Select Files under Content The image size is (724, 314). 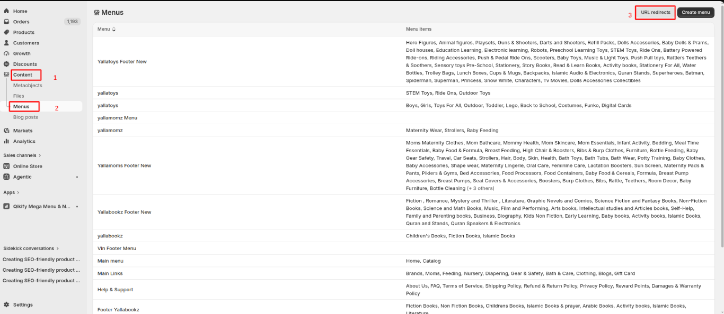click(19, 96)
